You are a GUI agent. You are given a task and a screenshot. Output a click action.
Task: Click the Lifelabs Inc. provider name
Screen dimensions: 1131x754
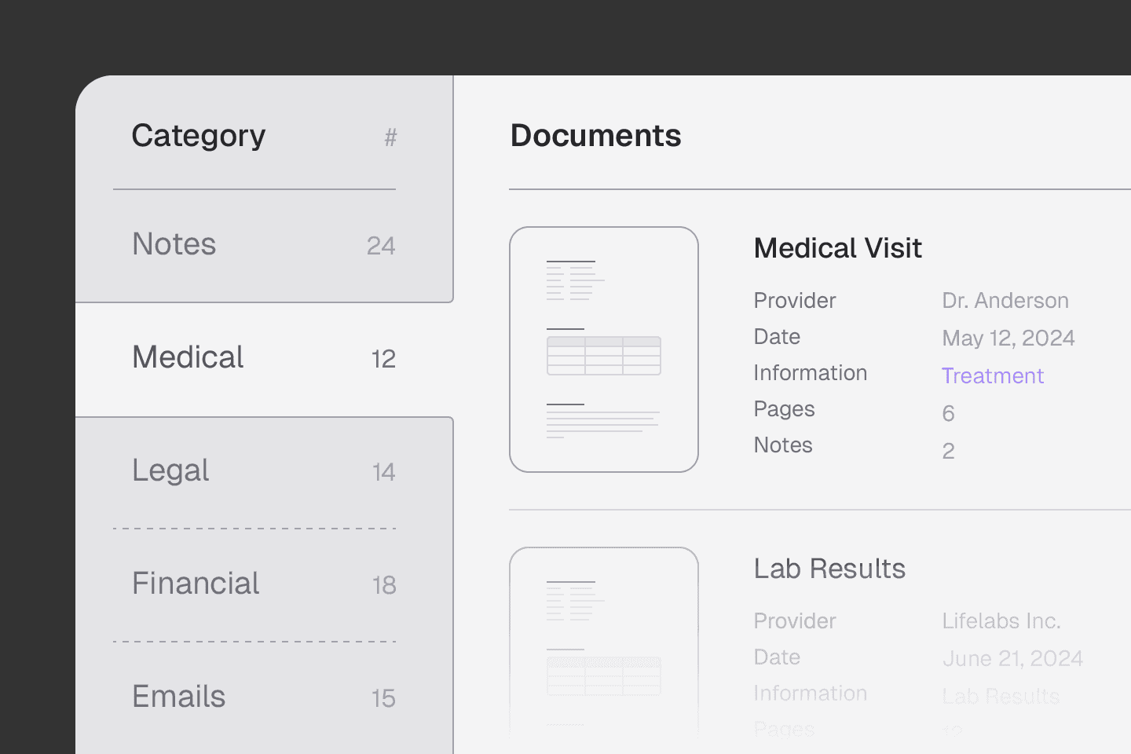click(1001, 620)
